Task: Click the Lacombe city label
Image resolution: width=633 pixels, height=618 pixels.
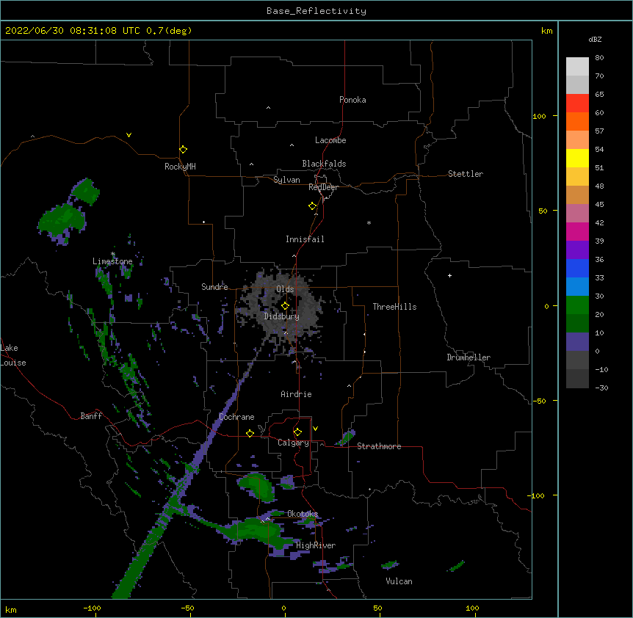Action: pos(330,140)
